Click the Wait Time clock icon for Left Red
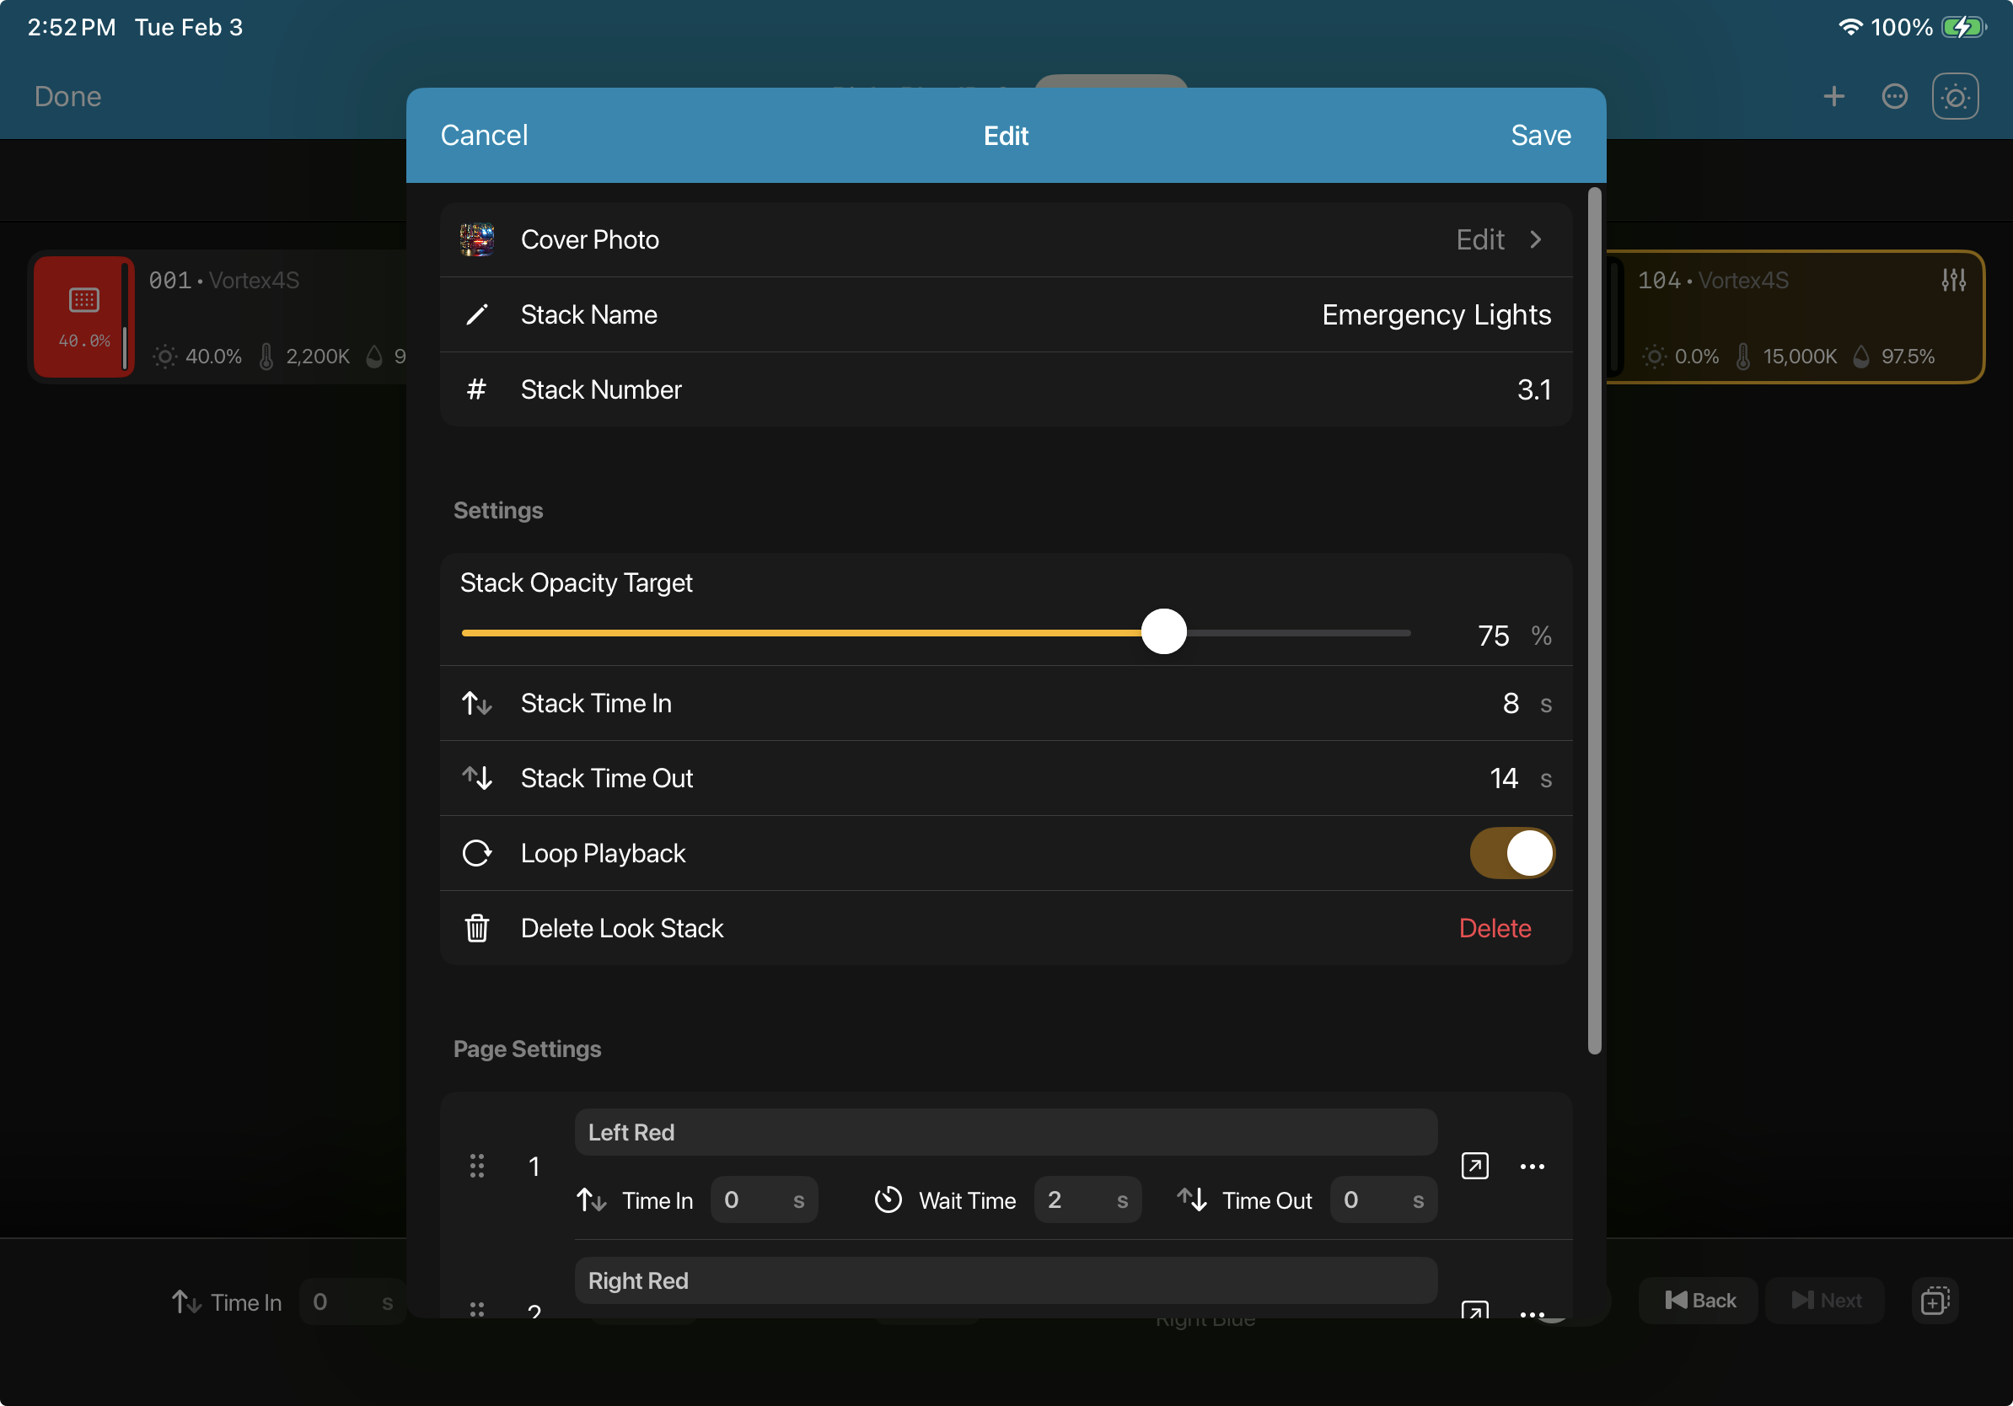This screenshot has width=2013, height=1406. point(888,1200)
